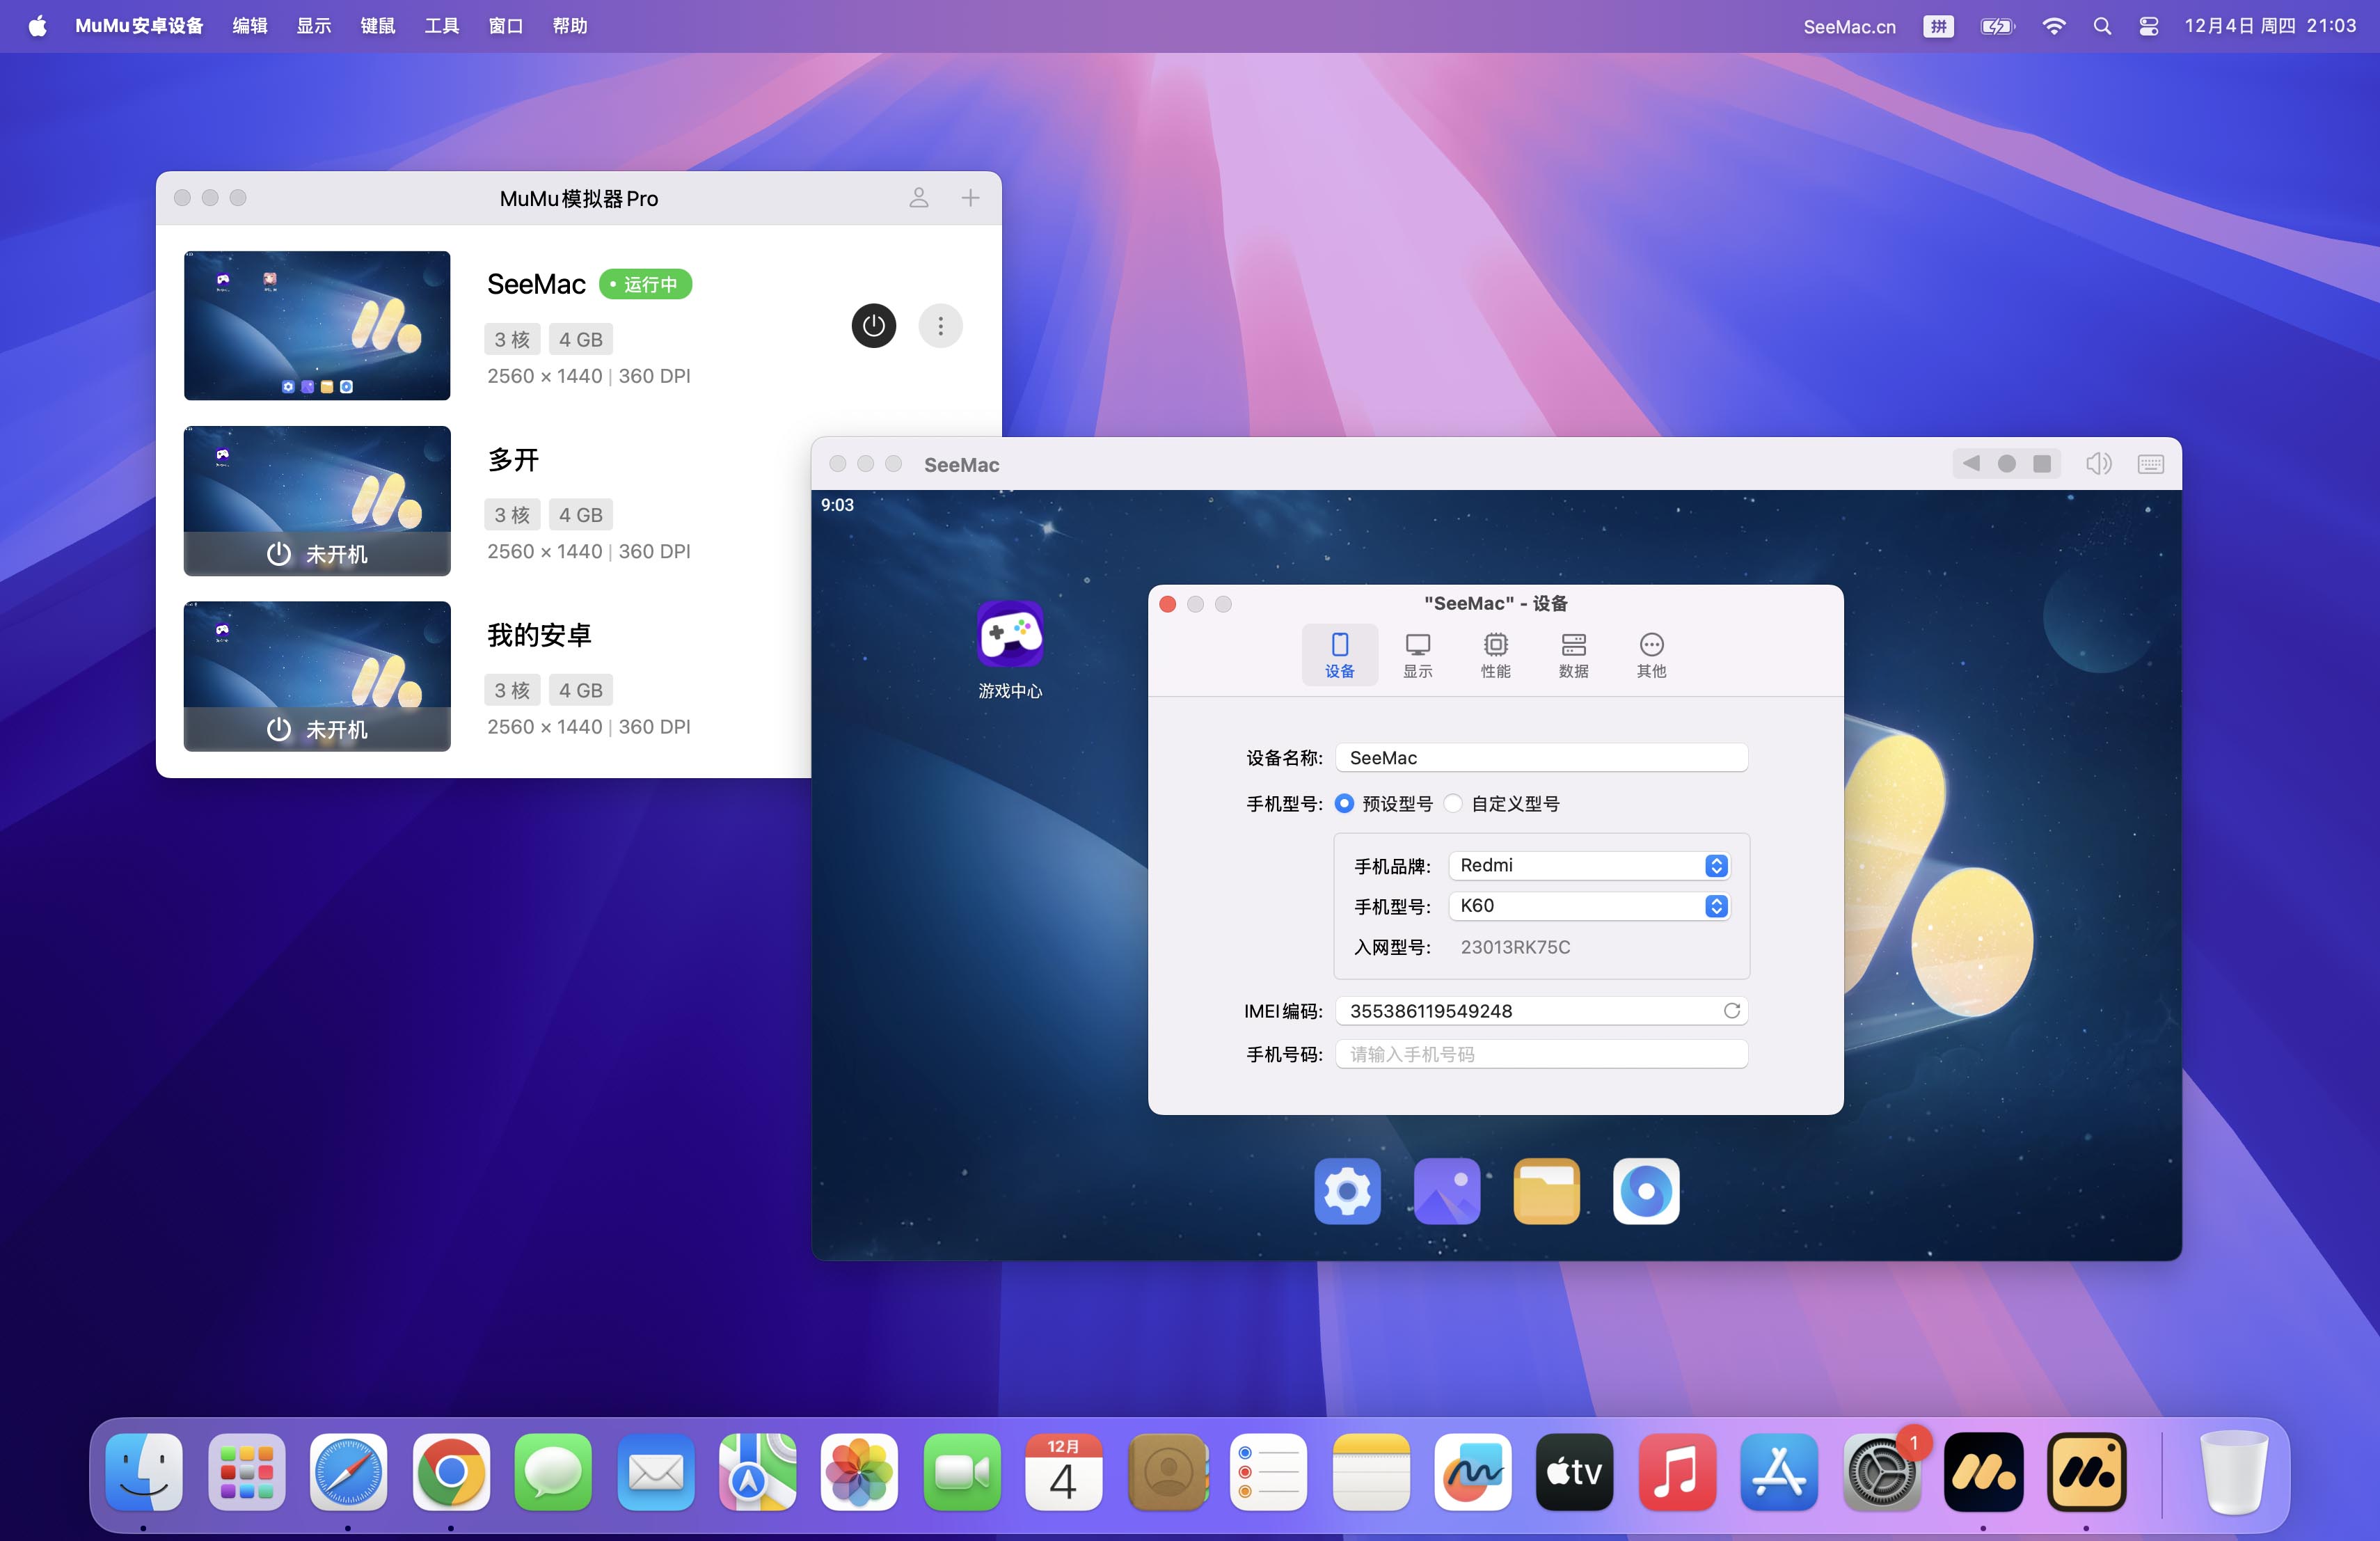
Task: Open the keyboard mapping icon in titlebar
Action: tap(2150, 464)
